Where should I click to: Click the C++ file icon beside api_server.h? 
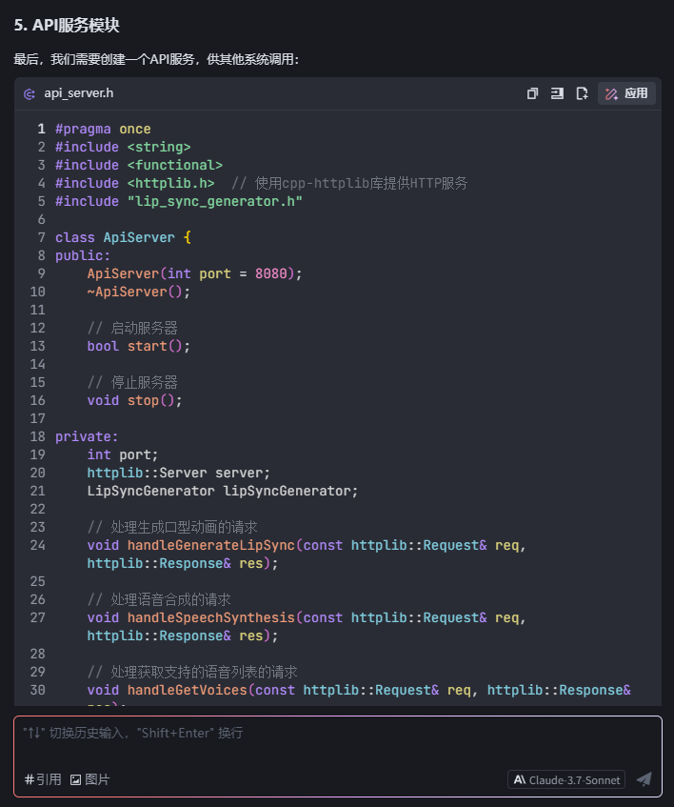[x=30, y=93]
